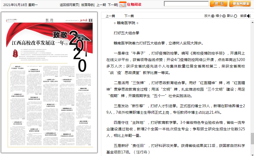
Task: Click the subtitle 打好五大组合拳 in article
Action: pos(126,33)
